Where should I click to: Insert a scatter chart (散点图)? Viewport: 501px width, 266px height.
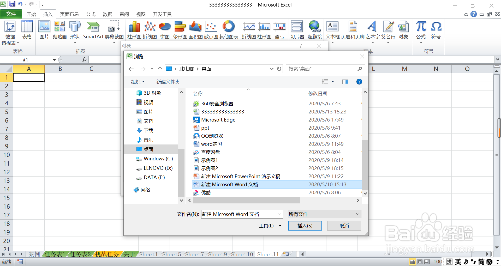(x=211, y=30)
